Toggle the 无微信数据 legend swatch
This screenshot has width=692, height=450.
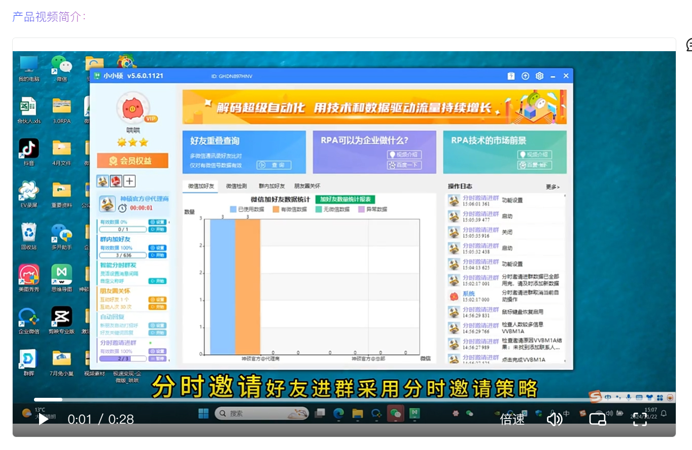coord(319,209)
